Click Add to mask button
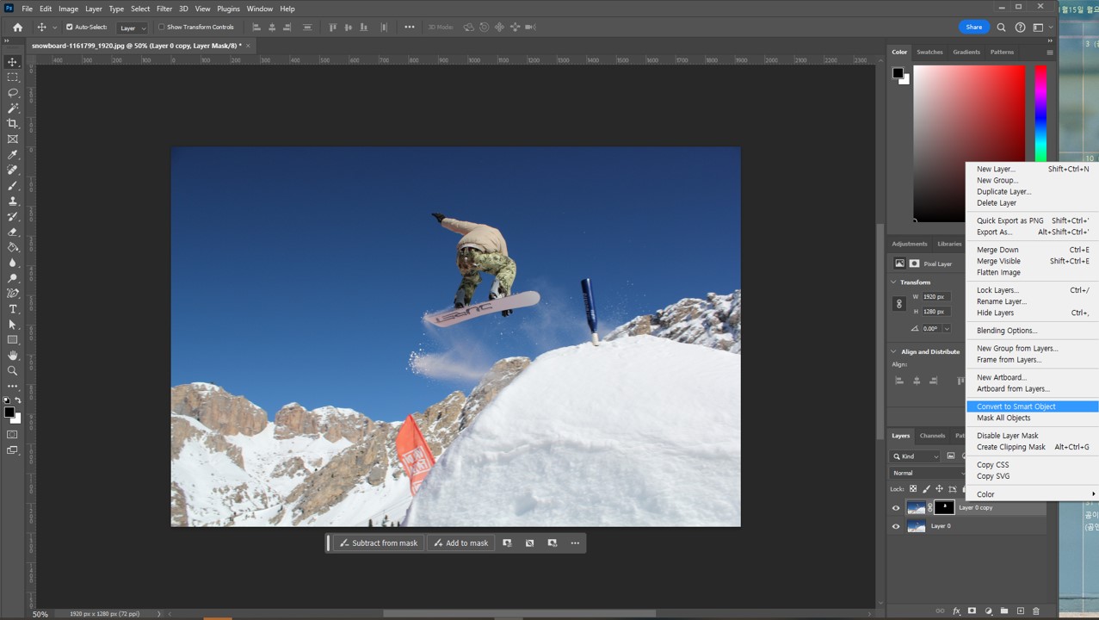The image size is (1099, 620). [x=460, y=543]
